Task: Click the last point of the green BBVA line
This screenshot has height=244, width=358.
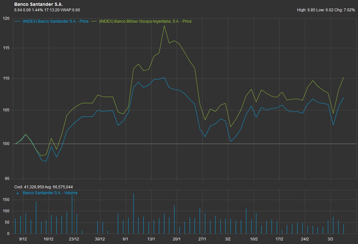Action: (x=343, y=77)
